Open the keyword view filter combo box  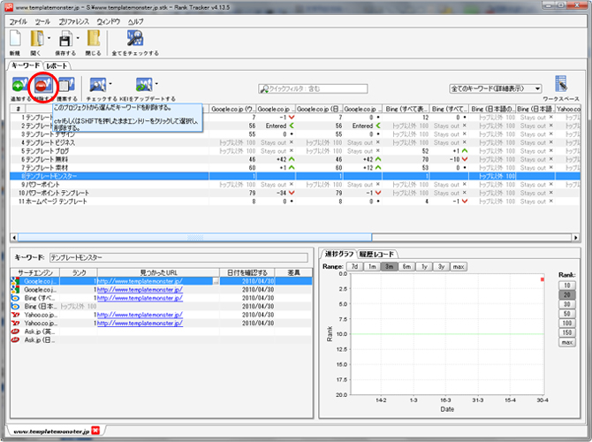click(x=496, y=88)
